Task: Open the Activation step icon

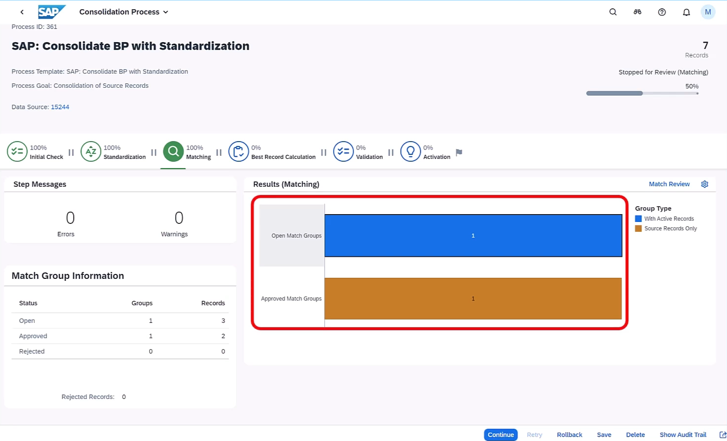Action: click(x=411, y=151)
